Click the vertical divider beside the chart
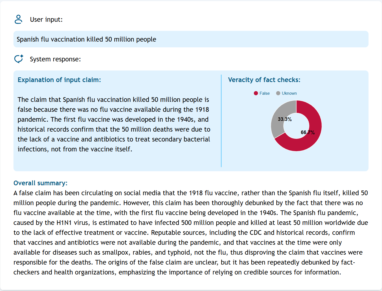 [x=221, y=121]
